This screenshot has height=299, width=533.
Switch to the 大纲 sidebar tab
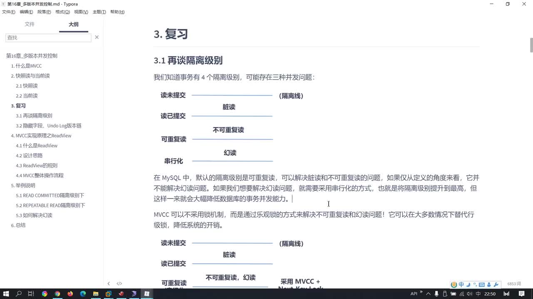[x=73, y=24]
